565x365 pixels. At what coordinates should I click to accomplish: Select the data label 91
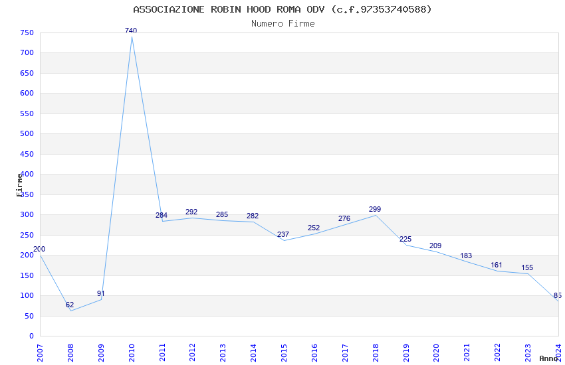tap(100, 293)
